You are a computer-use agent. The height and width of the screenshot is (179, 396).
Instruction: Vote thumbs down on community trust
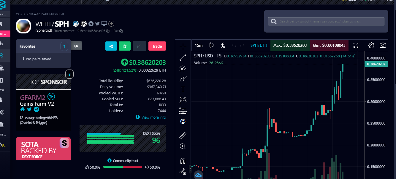(x=147, y=167)
